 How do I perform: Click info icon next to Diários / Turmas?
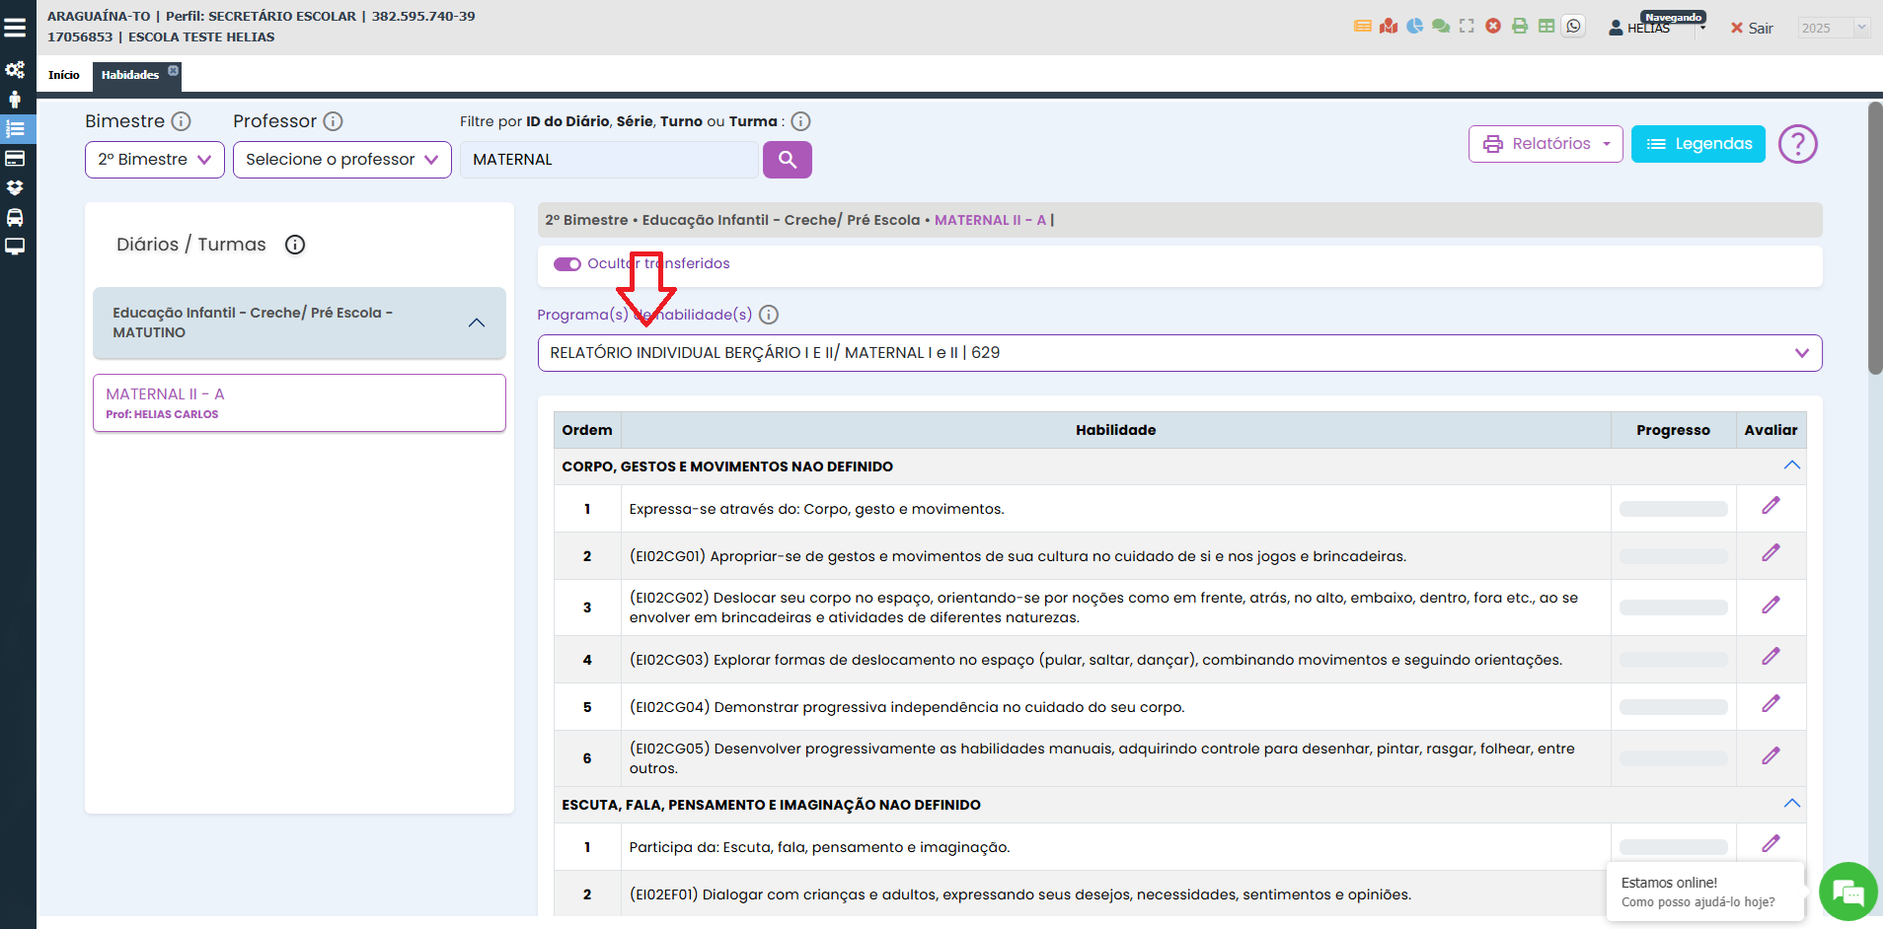tap(295, 245)
